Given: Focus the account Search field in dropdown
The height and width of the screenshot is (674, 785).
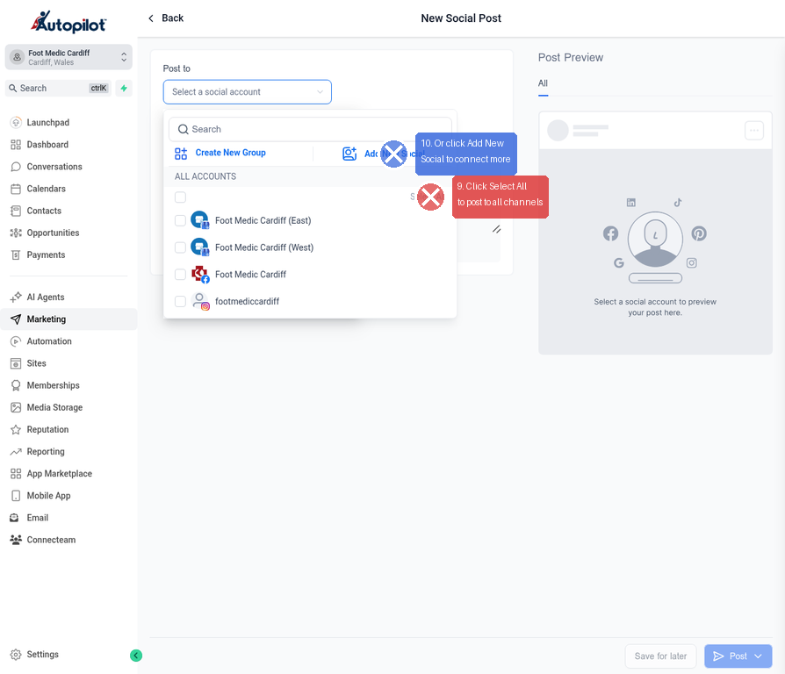Looking at the screenshot, I should coord(310,130).
